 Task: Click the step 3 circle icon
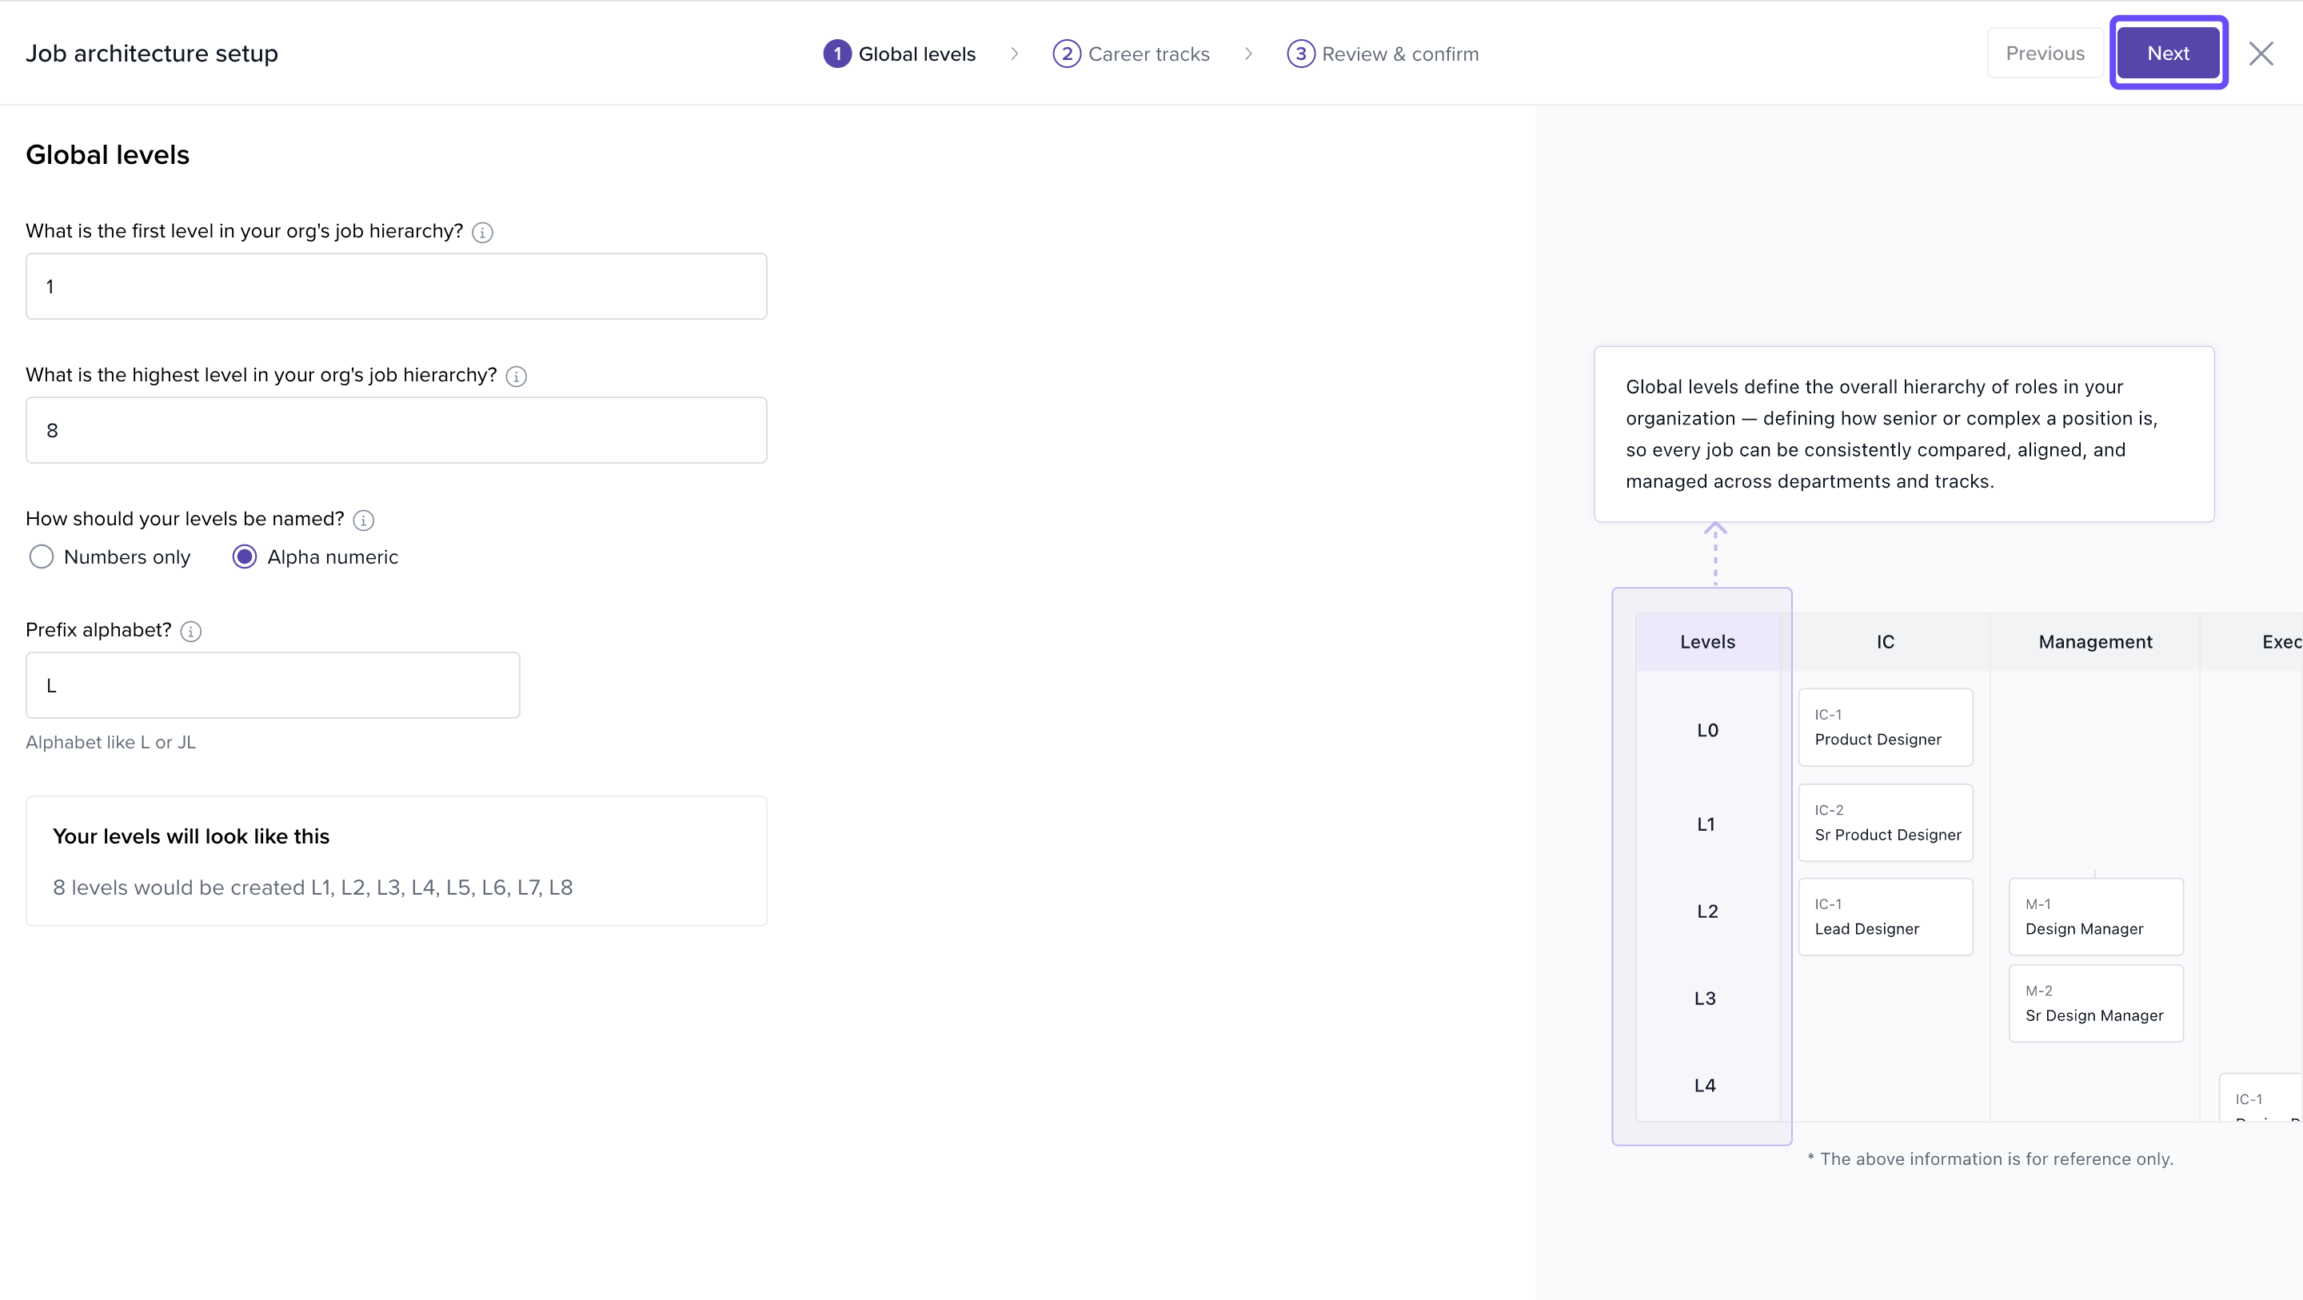pos(1300,54)
